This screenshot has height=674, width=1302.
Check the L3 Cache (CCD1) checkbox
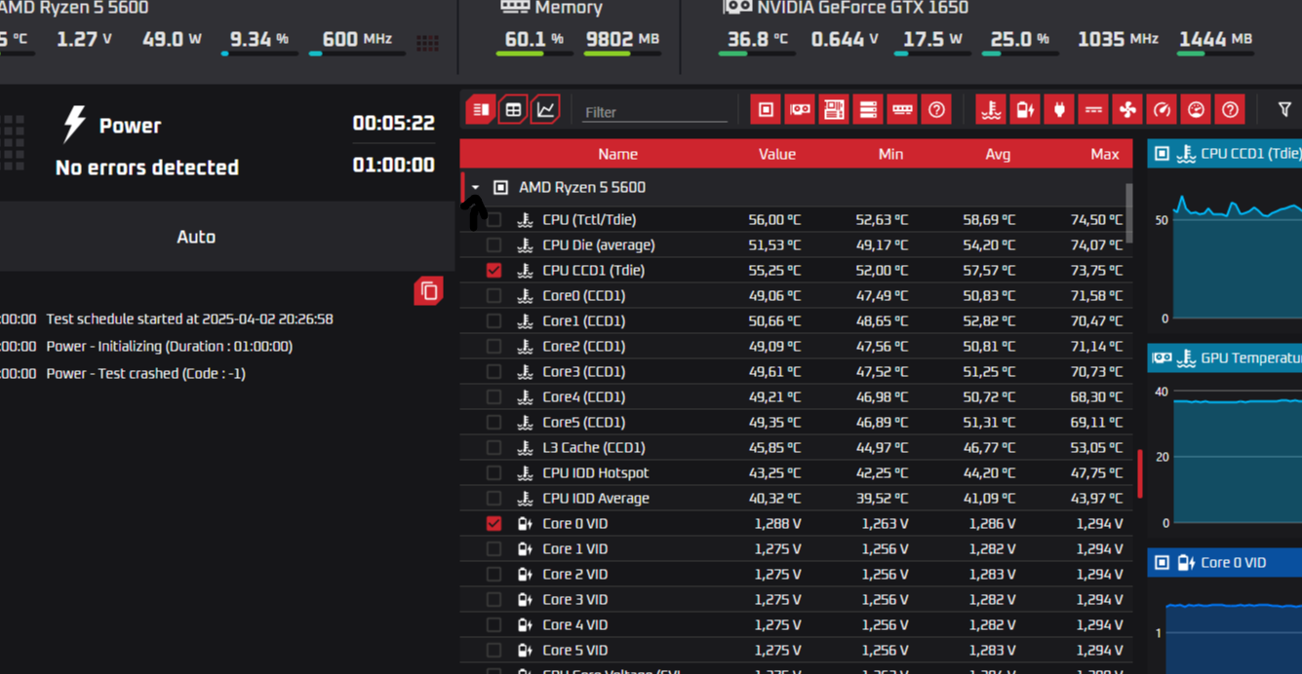pos(494,448)
